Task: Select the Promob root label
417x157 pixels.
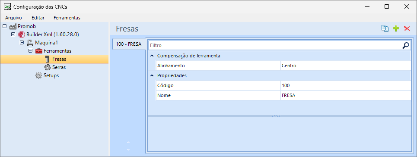Action: 27,26
